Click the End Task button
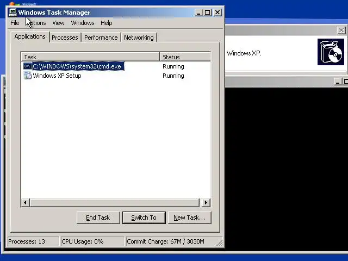Viewport: 348px width, 261px height. click(x=98, y=217)
